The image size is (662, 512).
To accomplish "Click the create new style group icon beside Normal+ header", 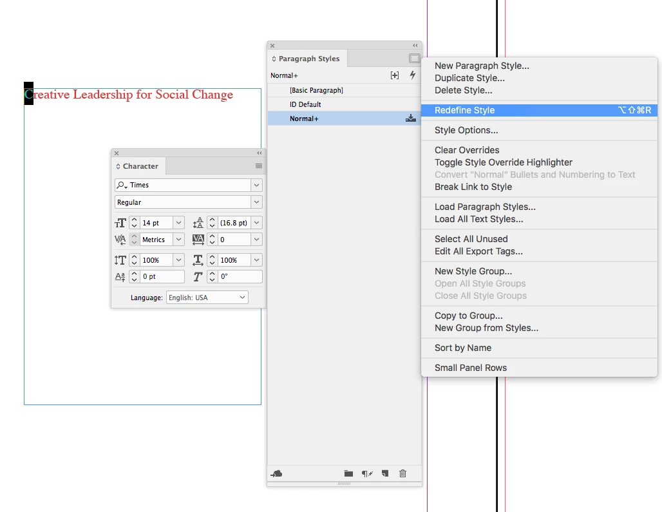I will pos(394,75).
